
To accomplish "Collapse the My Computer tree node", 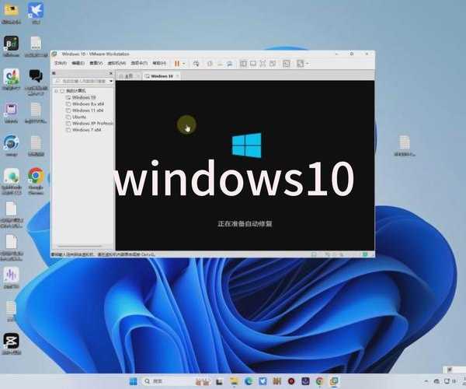I will click(57, 90).
